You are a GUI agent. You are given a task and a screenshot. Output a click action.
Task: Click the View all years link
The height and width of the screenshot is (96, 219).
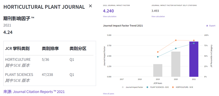(x=109, y=94)
